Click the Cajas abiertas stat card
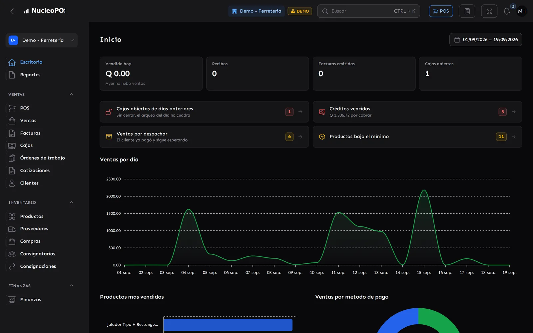The width and height of the screenshot is (533, 333). point(470,74)
